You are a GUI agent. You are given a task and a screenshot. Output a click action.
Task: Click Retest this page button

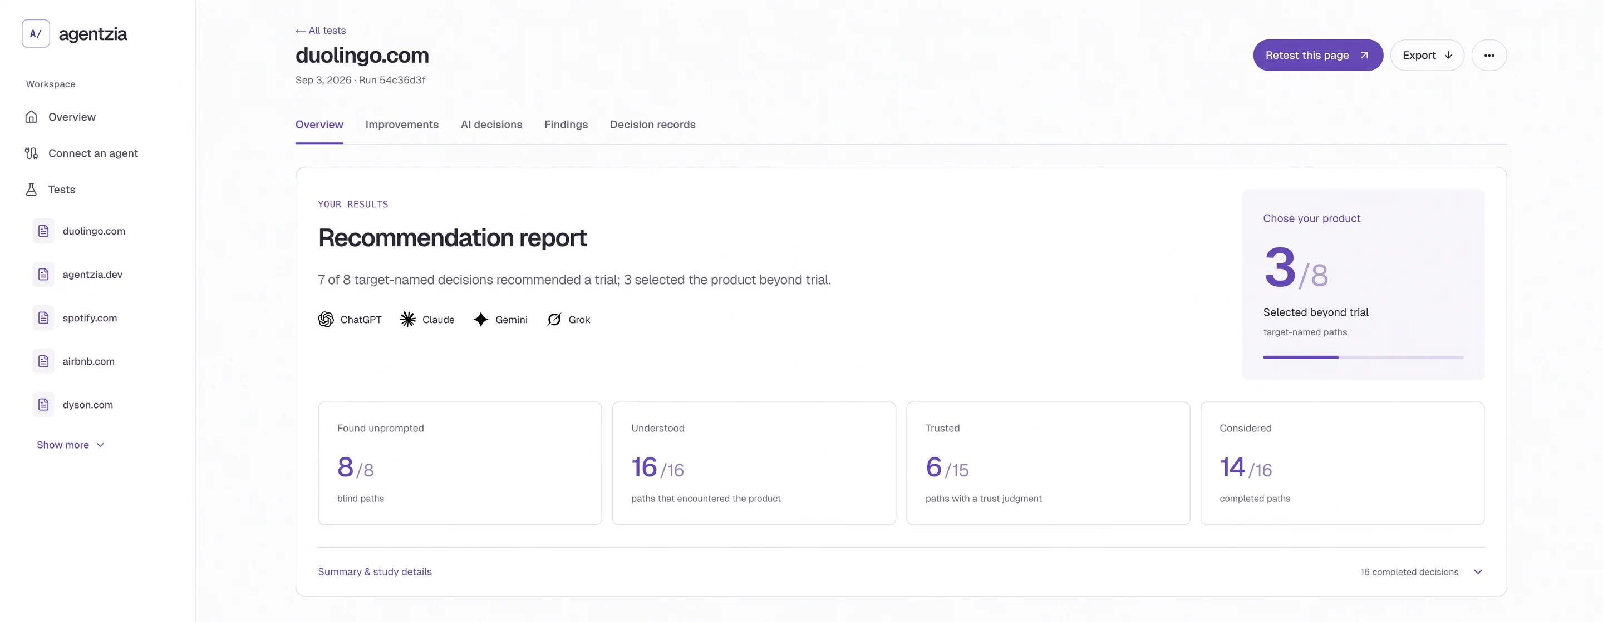click(x=1318, y=55)
